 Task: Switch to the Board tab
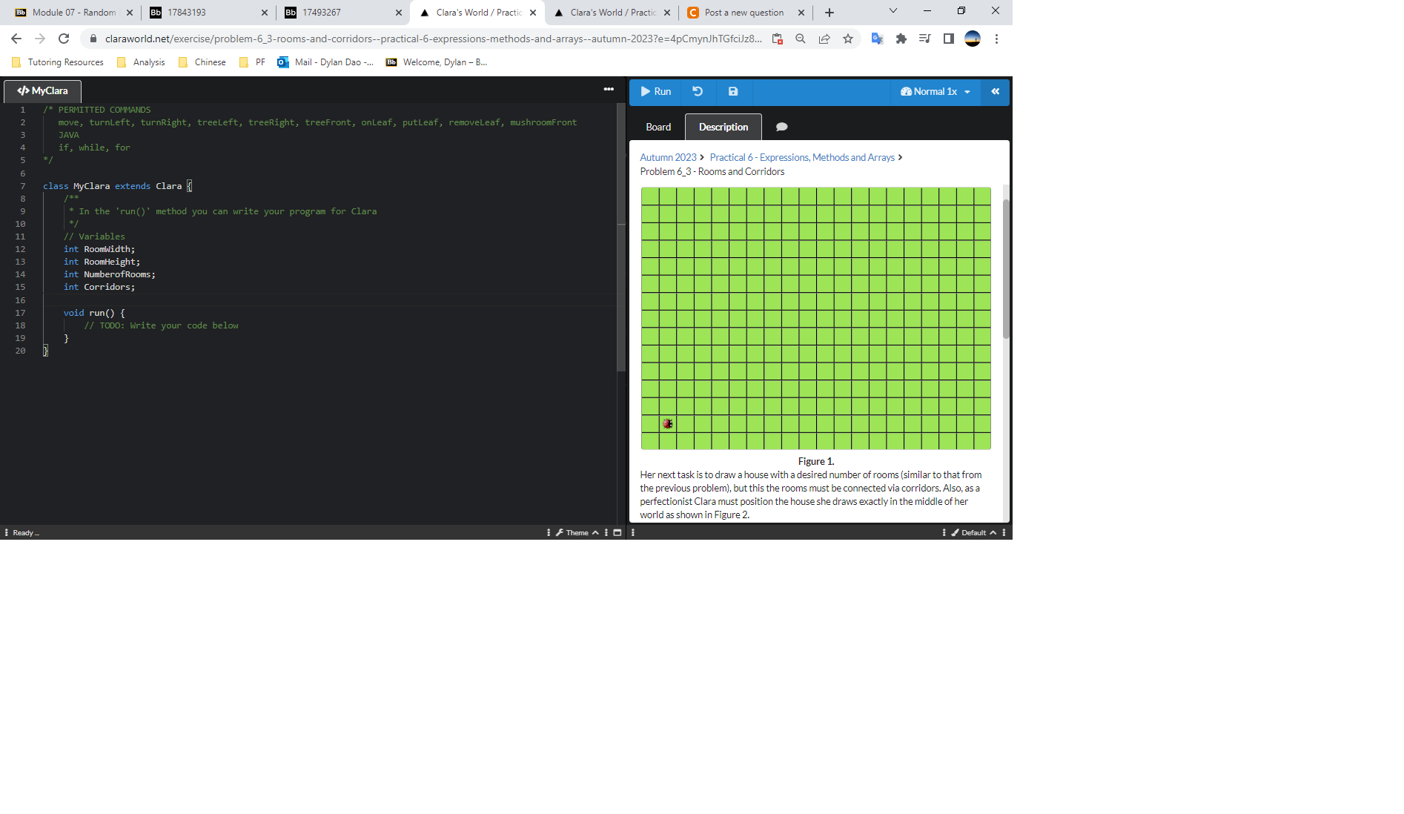click(658, 128)
